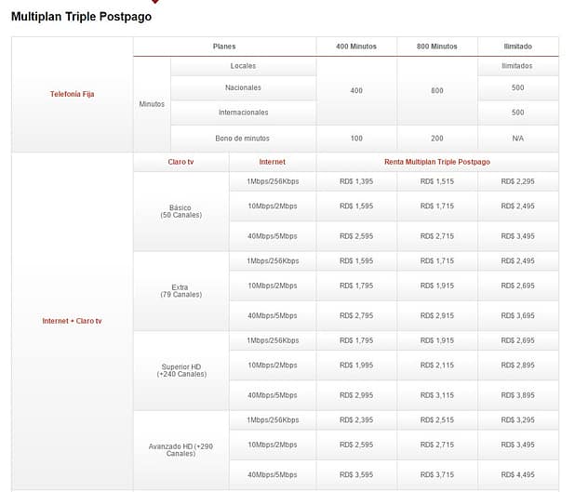The image size is (575, 492).
Task: Click the Internacionales row label
Action: (x=243, y=113)
